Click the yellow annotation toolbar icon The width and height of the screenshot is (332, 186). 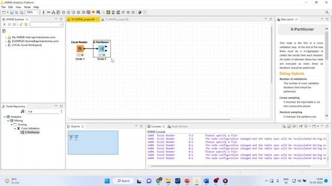[x=93, y=12]
